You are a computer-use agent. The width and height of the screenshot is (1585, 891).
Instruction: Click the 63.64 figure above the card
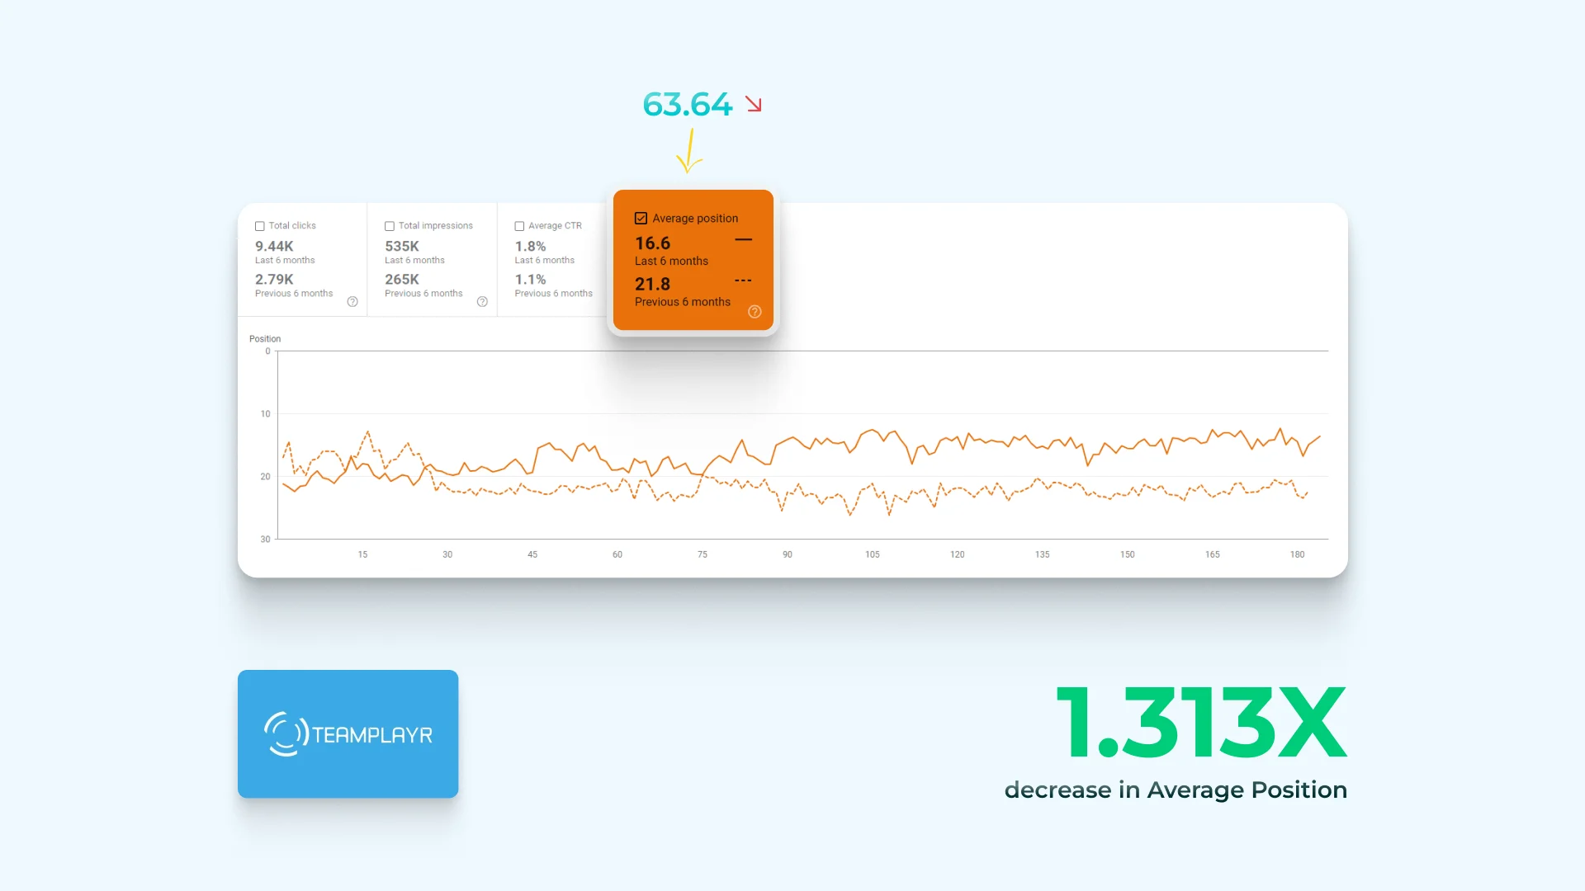coord(687,105)
